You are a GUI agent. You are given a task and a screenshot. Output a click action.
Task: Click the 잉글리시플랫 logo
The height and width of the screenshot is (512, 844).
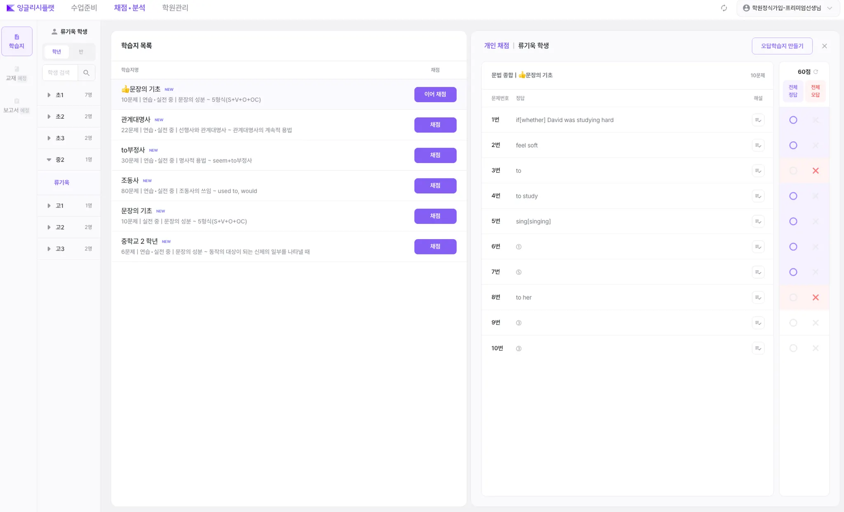[x=30, y=8]
